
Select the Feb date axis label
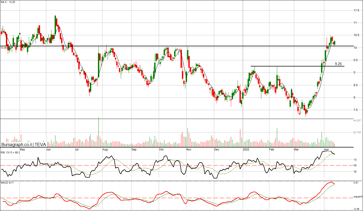click(272, 149)
